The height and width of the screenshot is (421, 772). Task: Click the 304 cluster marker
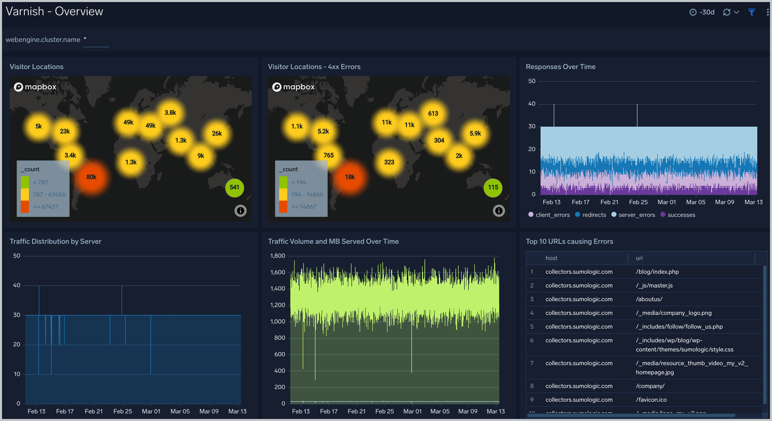point(439,141)
